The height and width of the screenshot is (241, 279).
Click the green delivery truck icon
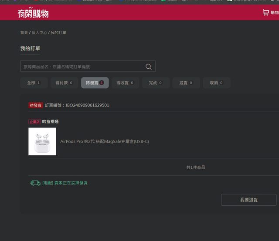(x=35, y=183)
